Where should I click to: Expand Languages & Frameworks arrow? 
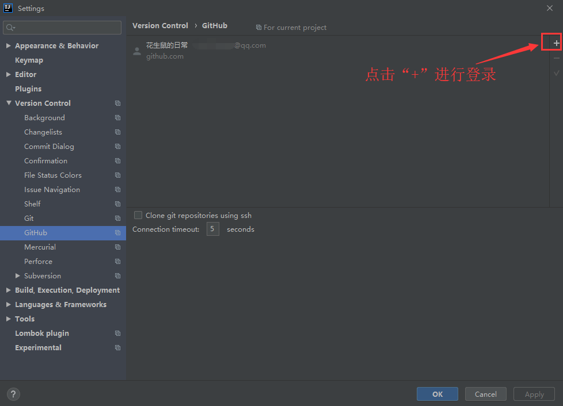point(9,304)
